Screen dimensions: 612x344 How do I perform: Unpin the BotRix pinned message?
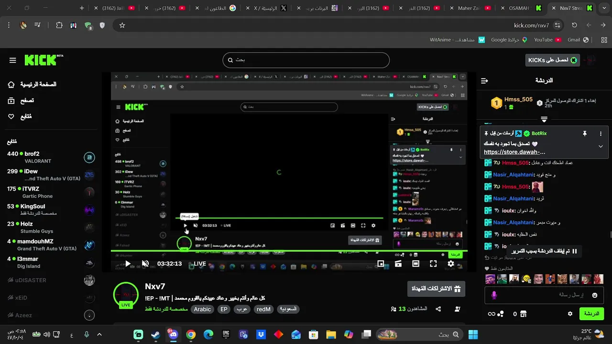[584, 134]
